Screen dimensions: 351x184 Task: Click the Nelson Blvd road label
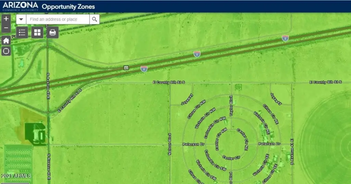click(x=169, y=144)
